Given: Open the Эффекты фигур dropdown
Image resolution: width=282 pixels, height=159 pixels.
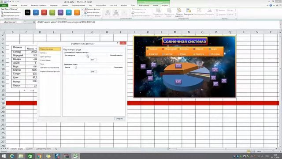Looking at the screenshot, I should [x=93, y=16].
